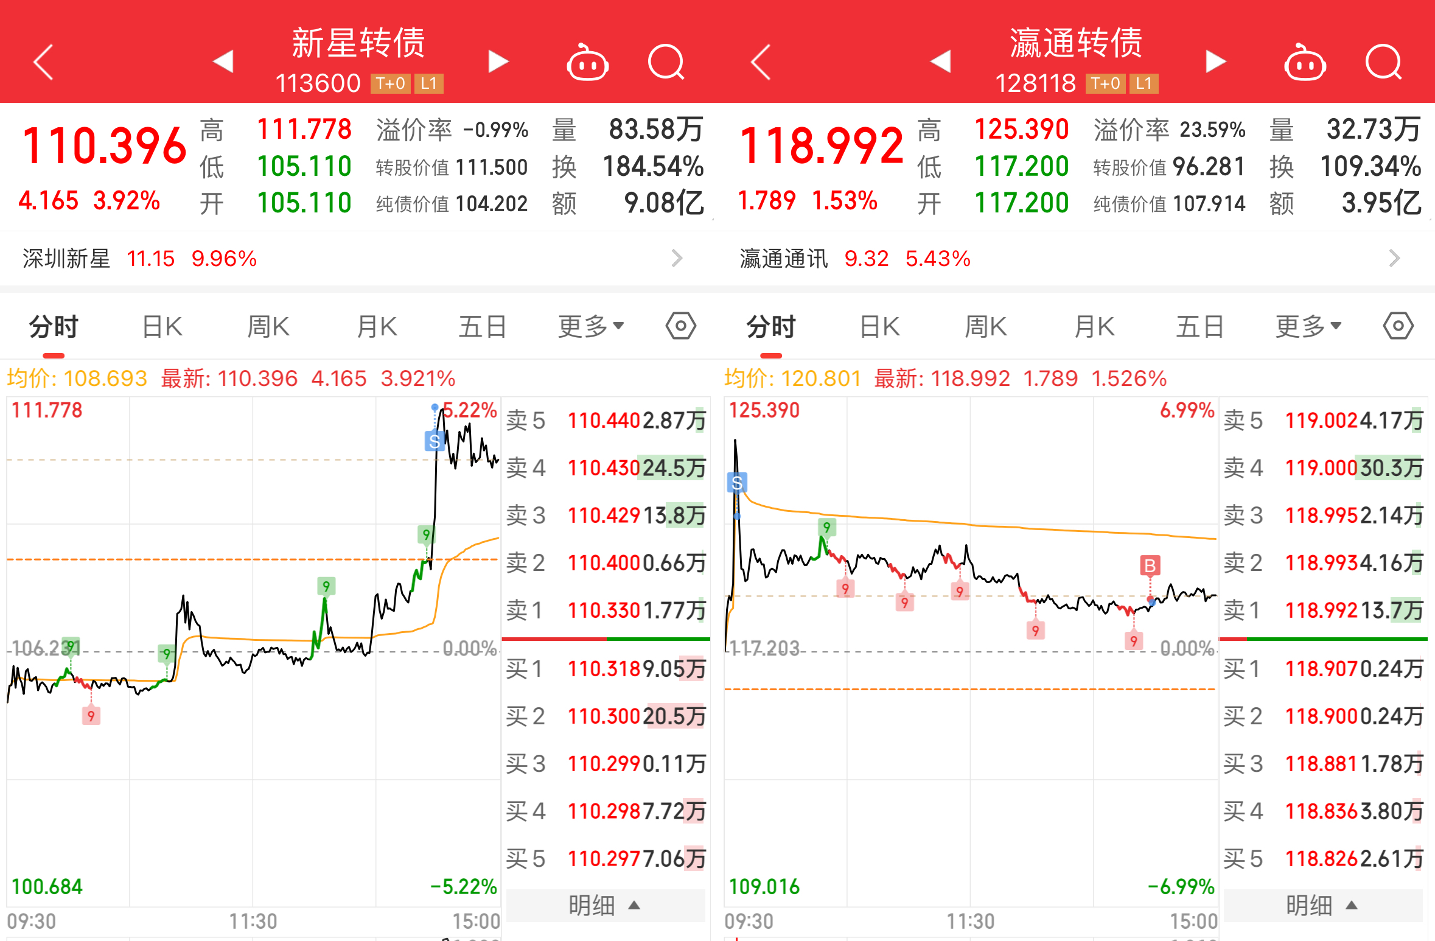The height and width of the screenshot is (941, 1435).
Task: Switch right chart to 五日 tab
Action: [1199, 327]
